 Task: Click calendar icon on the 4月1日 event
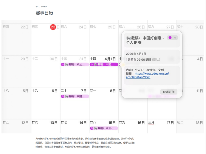click(92, 65)
